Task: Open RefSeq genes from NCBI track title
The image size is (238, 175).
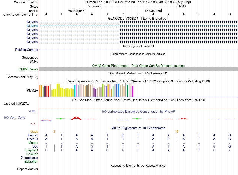Action: click(138, 46)
